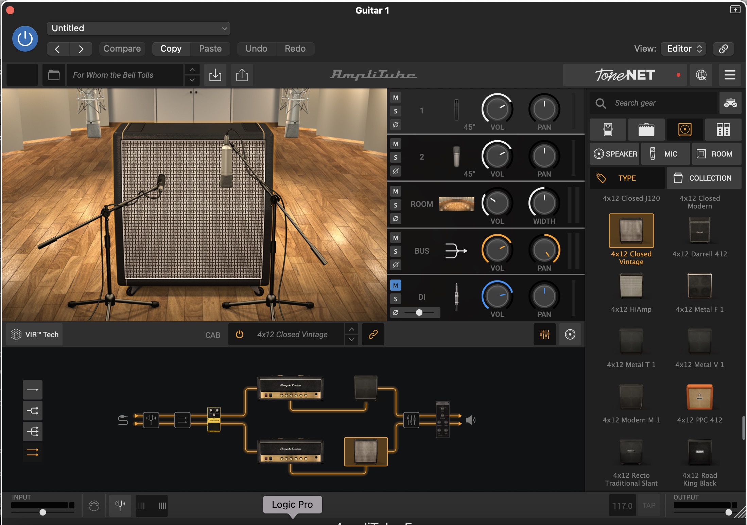The width and height of the screenshot is (747, 525).
Task: Click the tuner block in signal chain
Action: click(151, 420)
